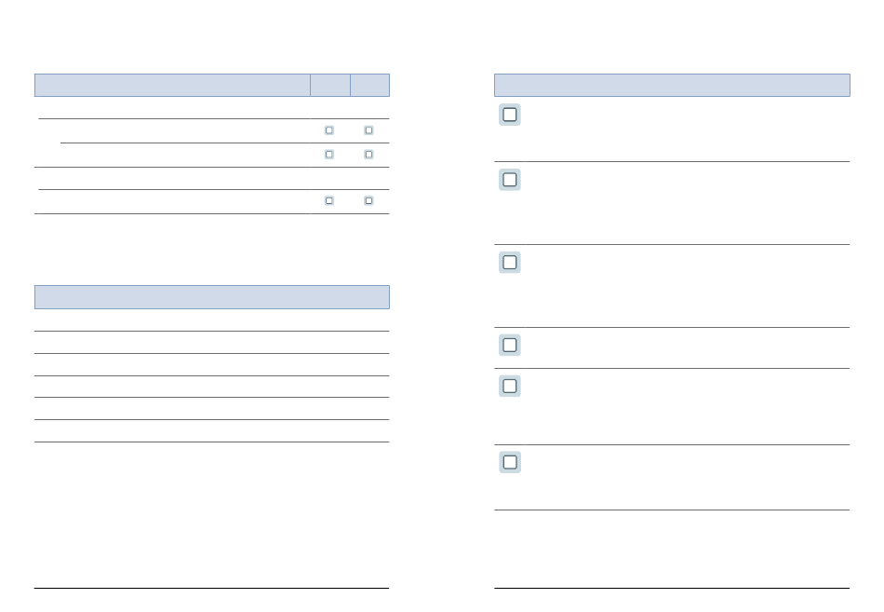Image resolution: width=884 pixels, height=612 pixels.
Task: Click the wide header cell of the top-left table
Action: (x=172, y=85)
